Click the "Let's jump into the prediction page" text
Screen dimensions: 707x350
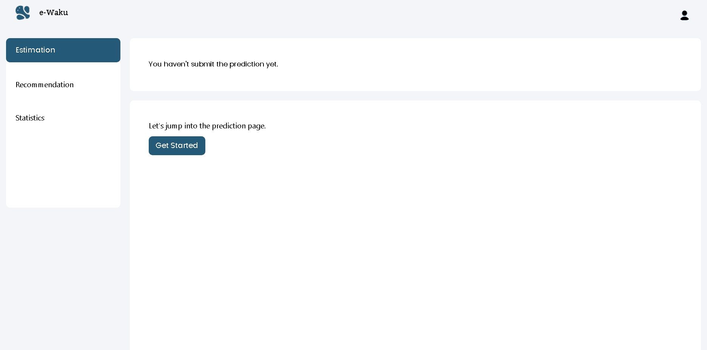tap(207, 126)
